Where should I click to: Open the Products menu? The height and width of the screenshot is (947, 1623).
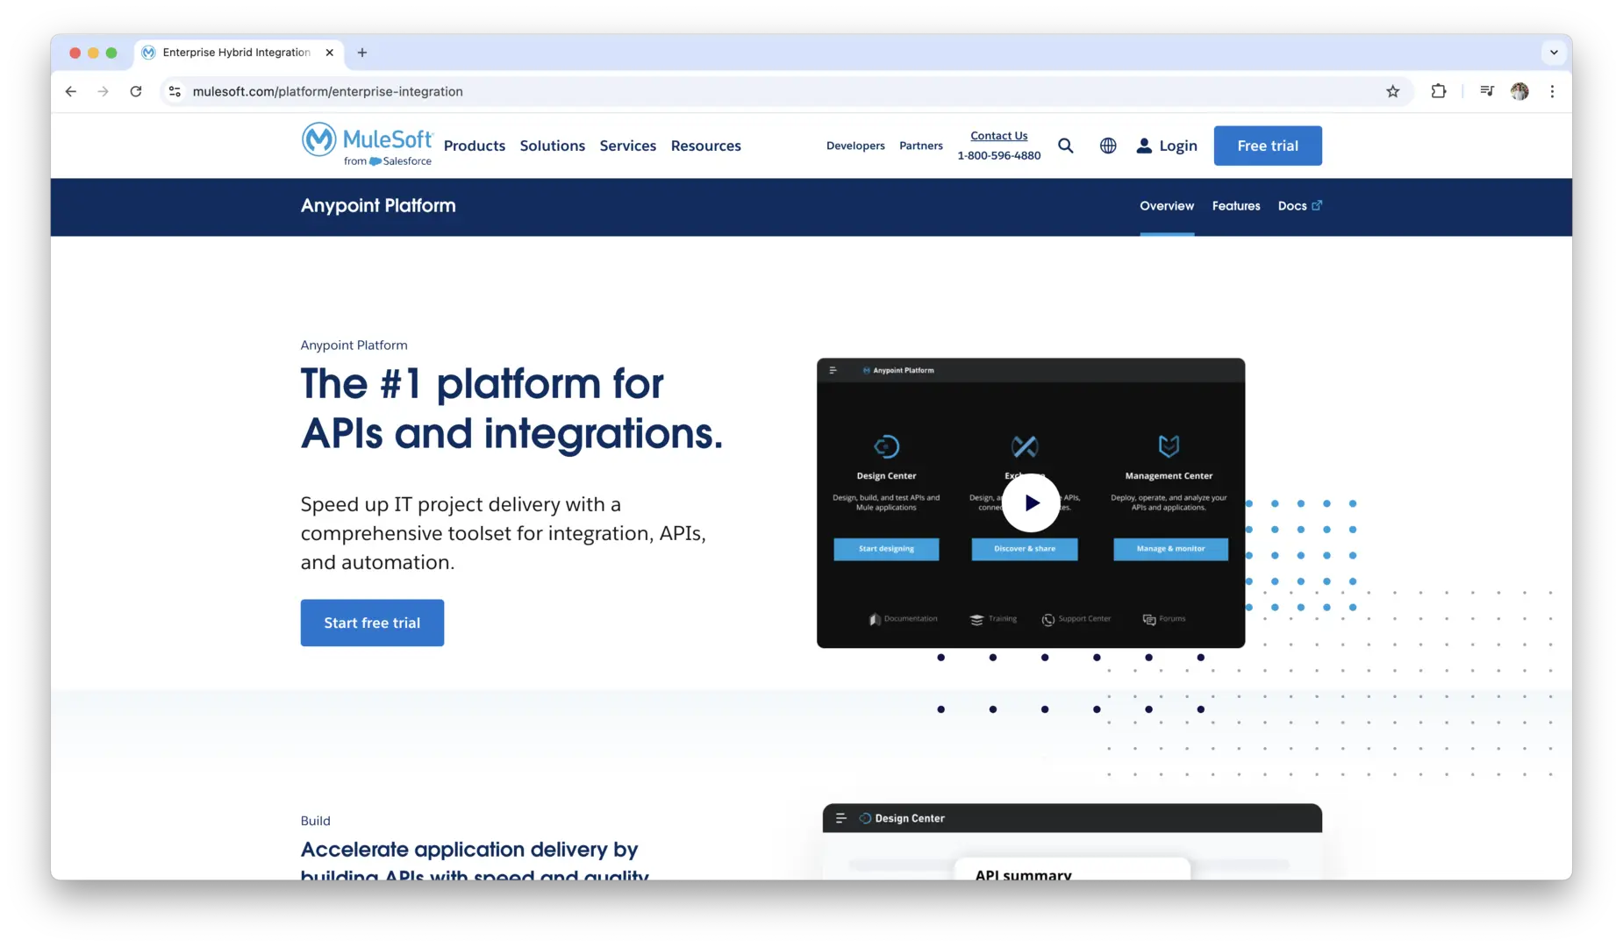tap(475, 146)
